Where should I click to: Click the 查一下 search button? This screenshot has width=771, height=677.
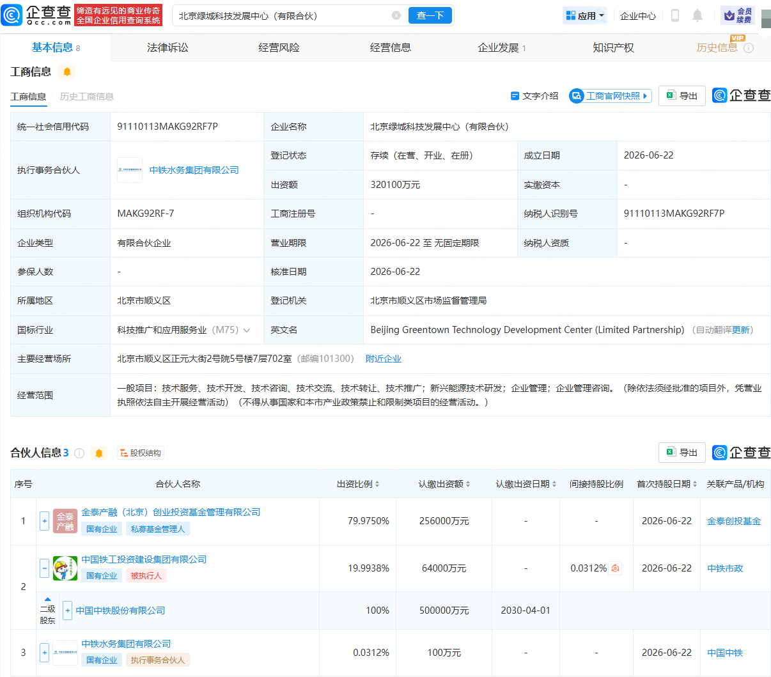(430, 15)
